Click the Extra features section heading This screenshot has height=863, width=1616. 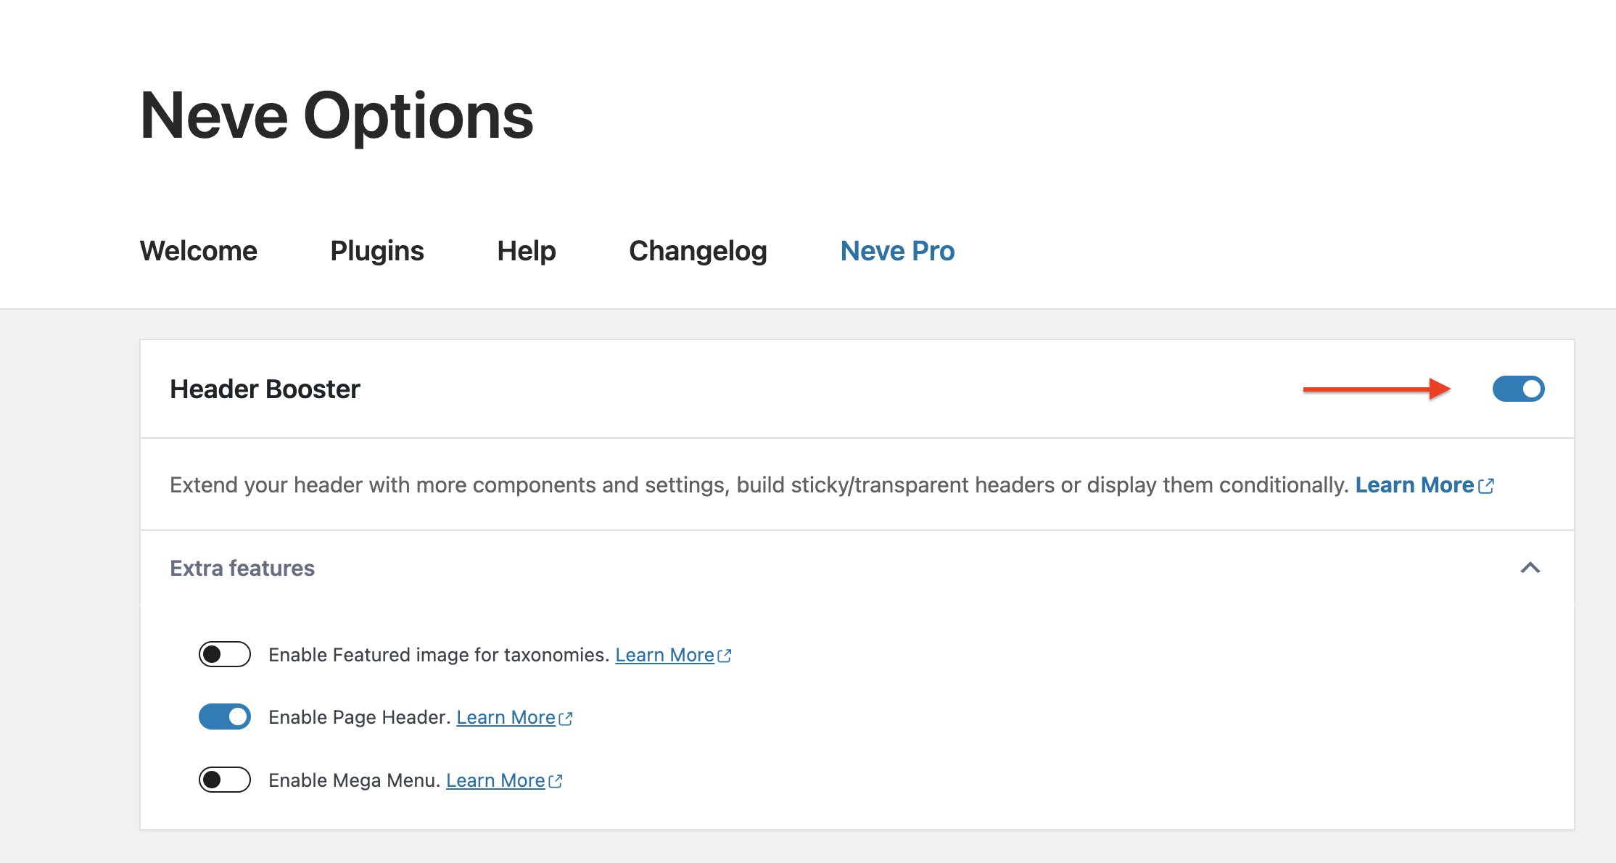(242, 569)
